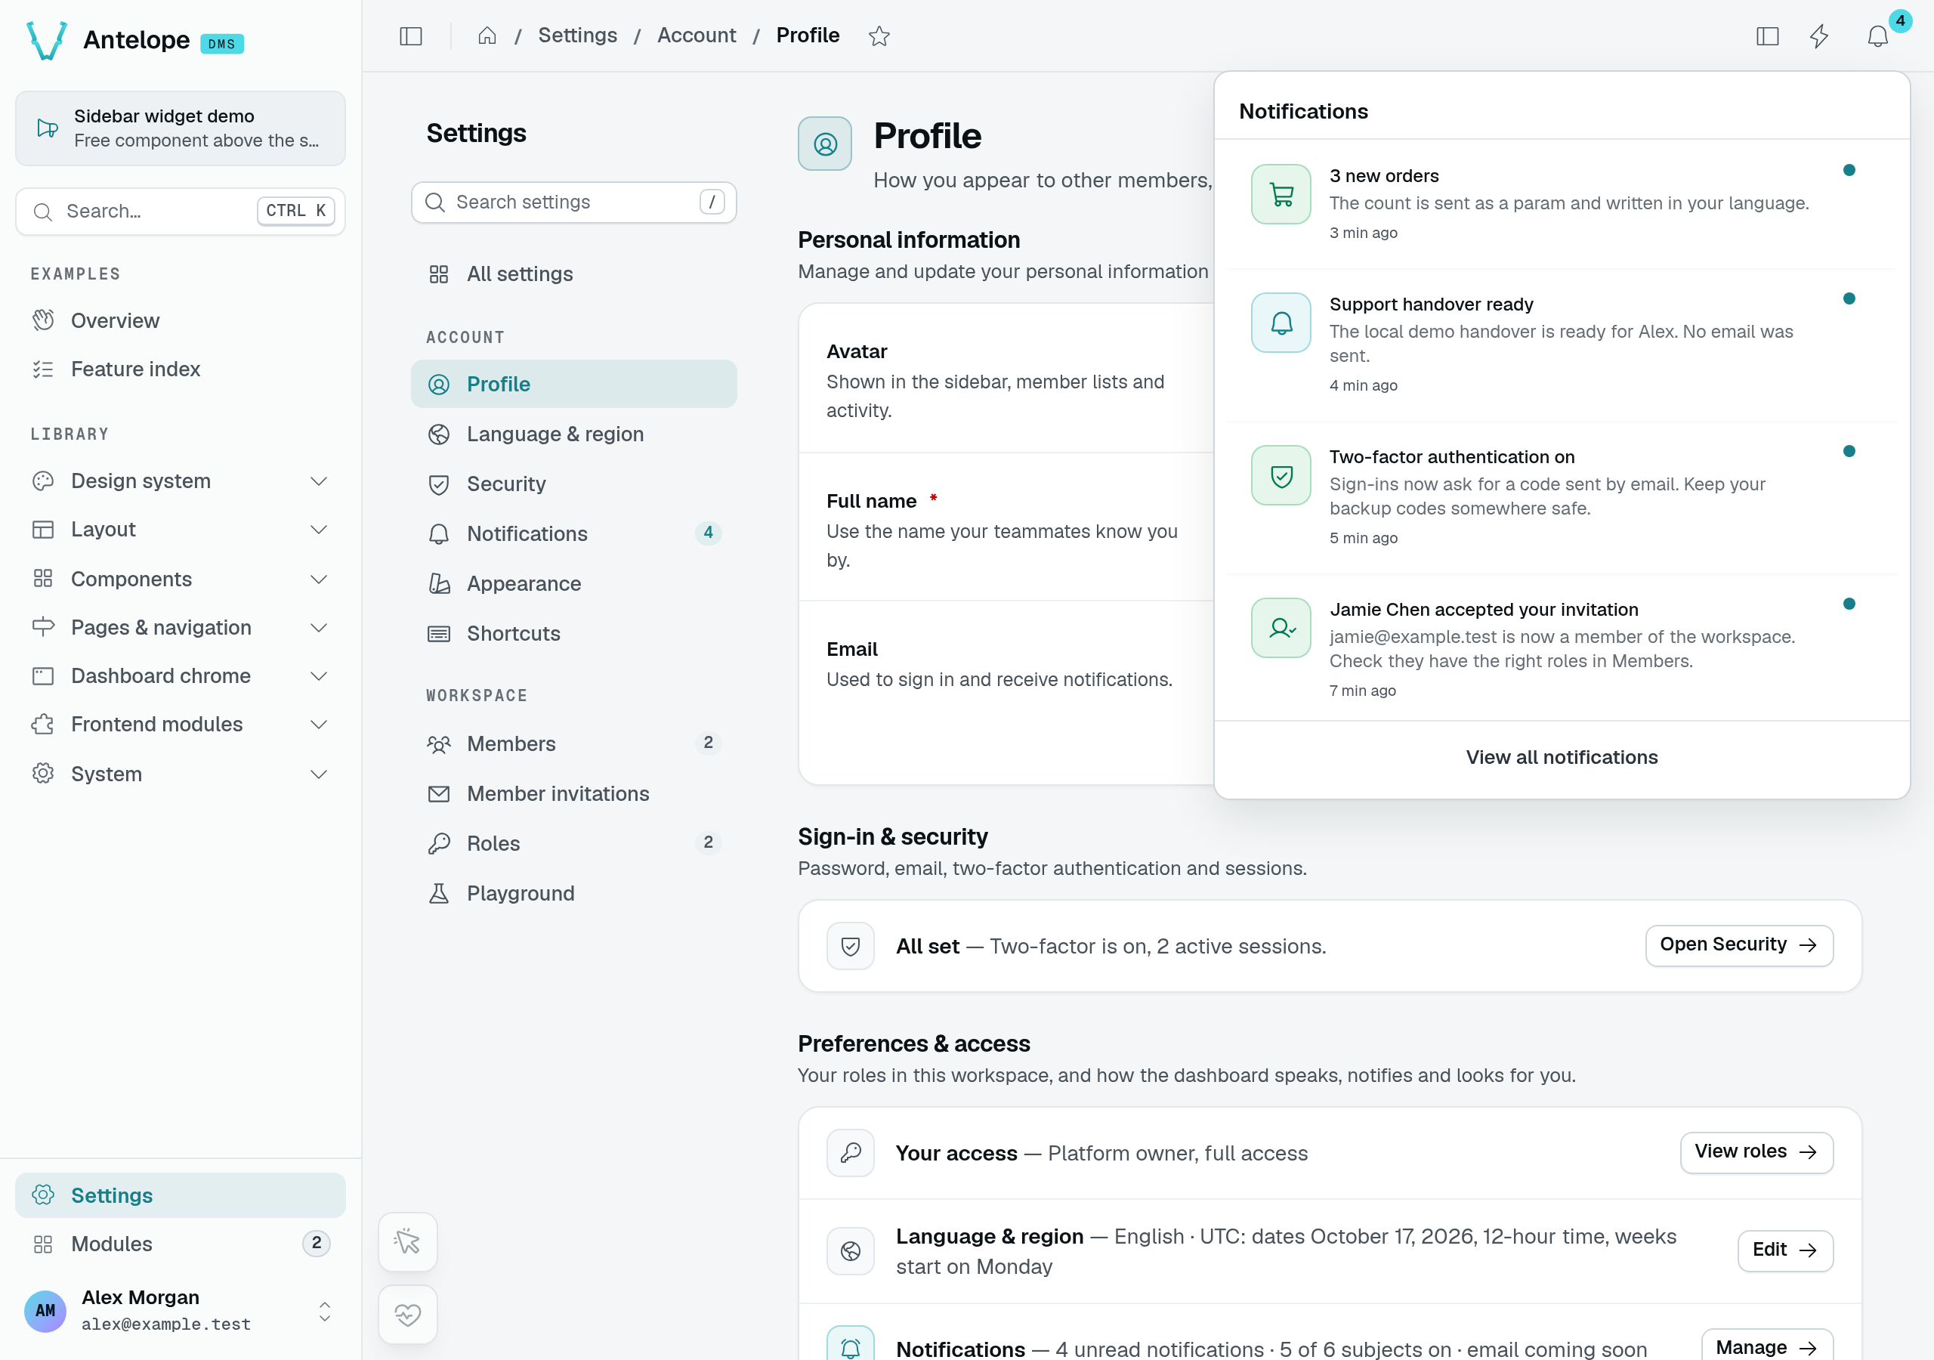The image size is (1934, 1360).
Task: Open Notifications settings menu item
Action: [573, 533]
